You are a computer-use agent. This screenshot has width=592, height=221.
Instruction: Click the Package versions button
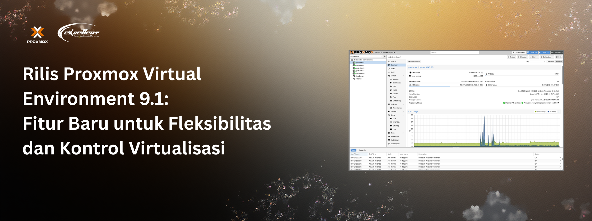click(x=414, y=62)
